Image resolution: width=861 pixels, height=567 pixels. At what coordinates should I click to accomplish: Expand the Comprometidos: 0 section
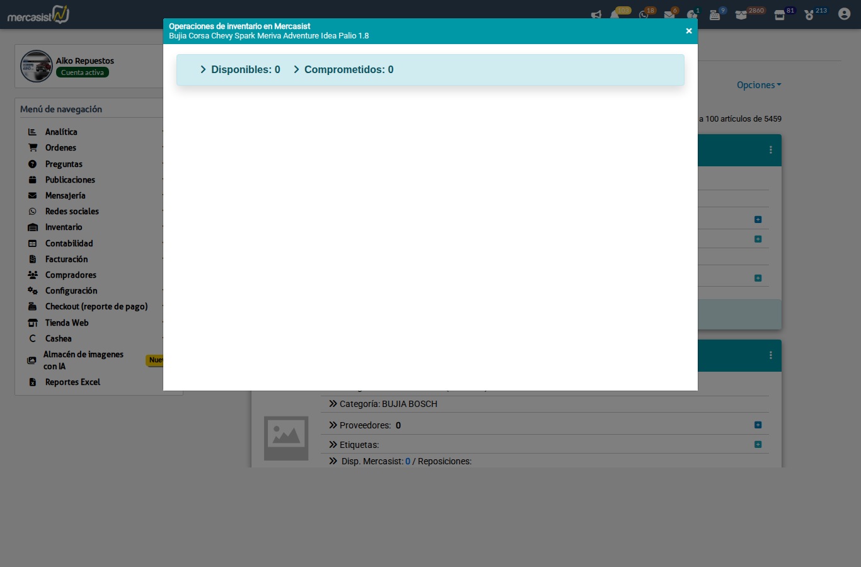[344, 69]
